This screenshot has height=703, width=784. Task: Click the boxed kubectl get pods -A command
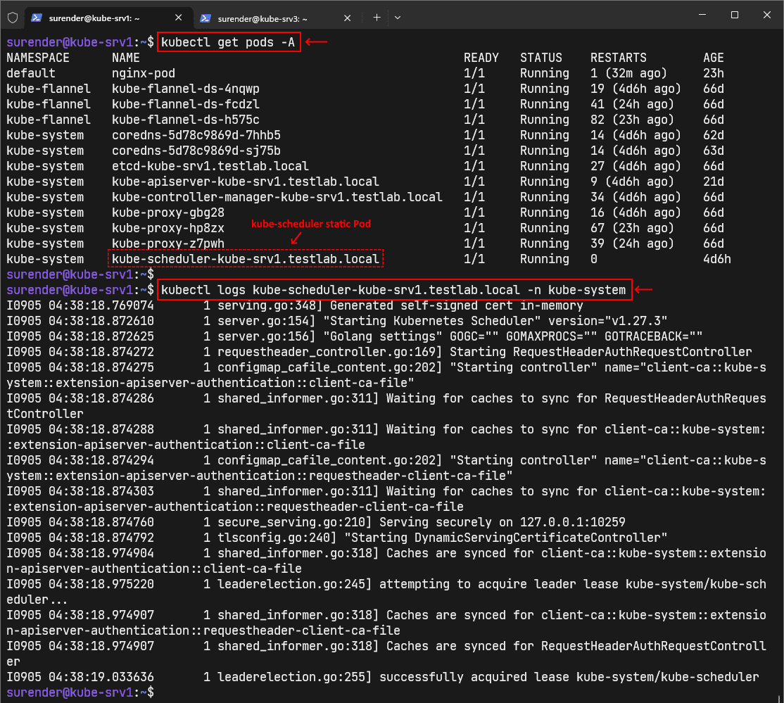pos(229,42)
